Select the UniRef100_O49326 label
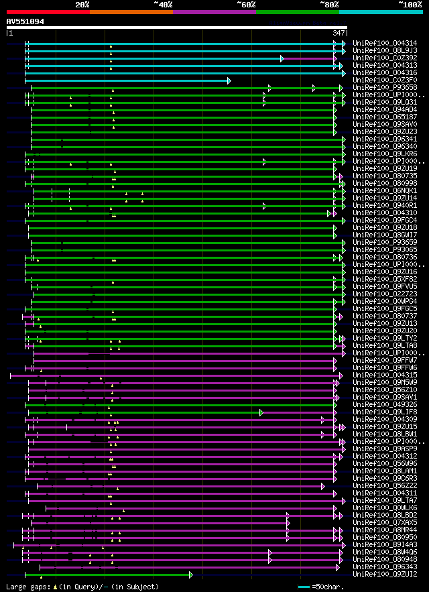The height and width of the screenshot is (592, 429). pyautogui.click(x=385, y=405)
